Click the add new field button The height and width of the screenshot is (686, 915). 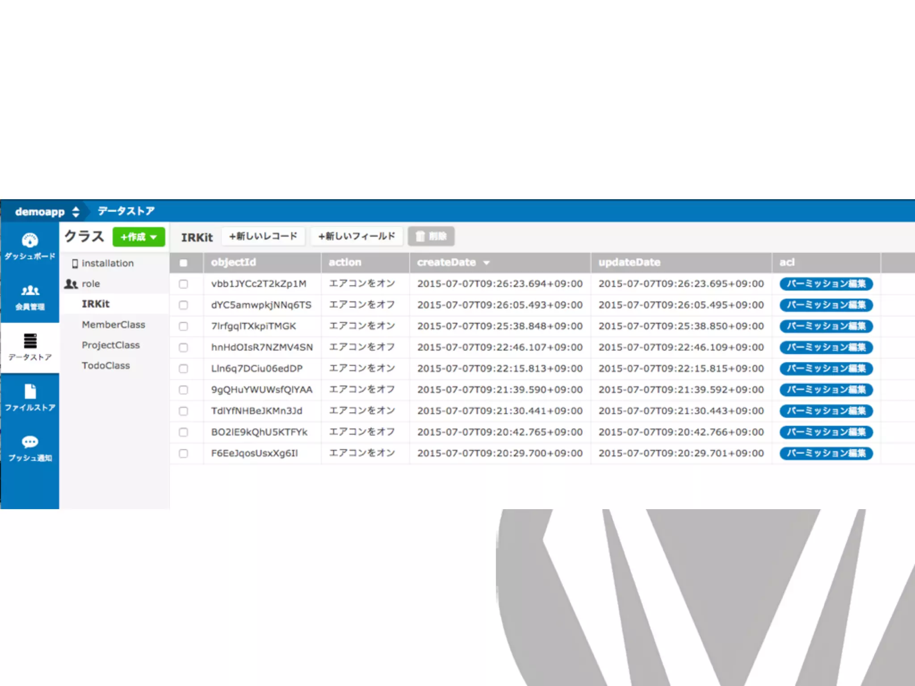(x=357, y=236)
